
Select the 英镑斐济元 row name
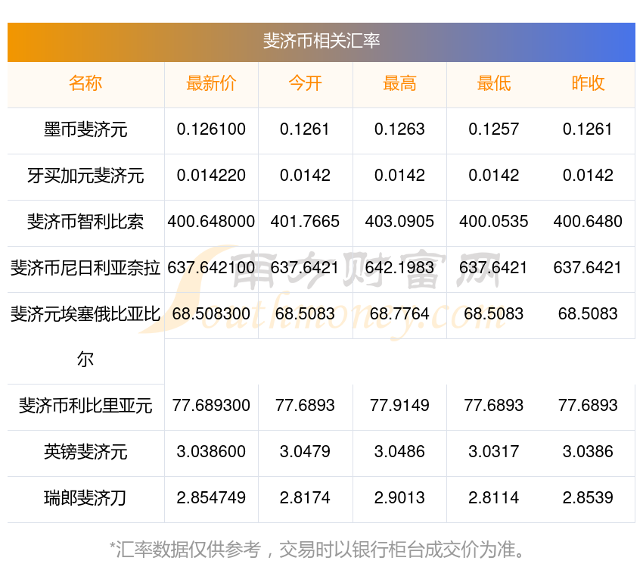85,452
